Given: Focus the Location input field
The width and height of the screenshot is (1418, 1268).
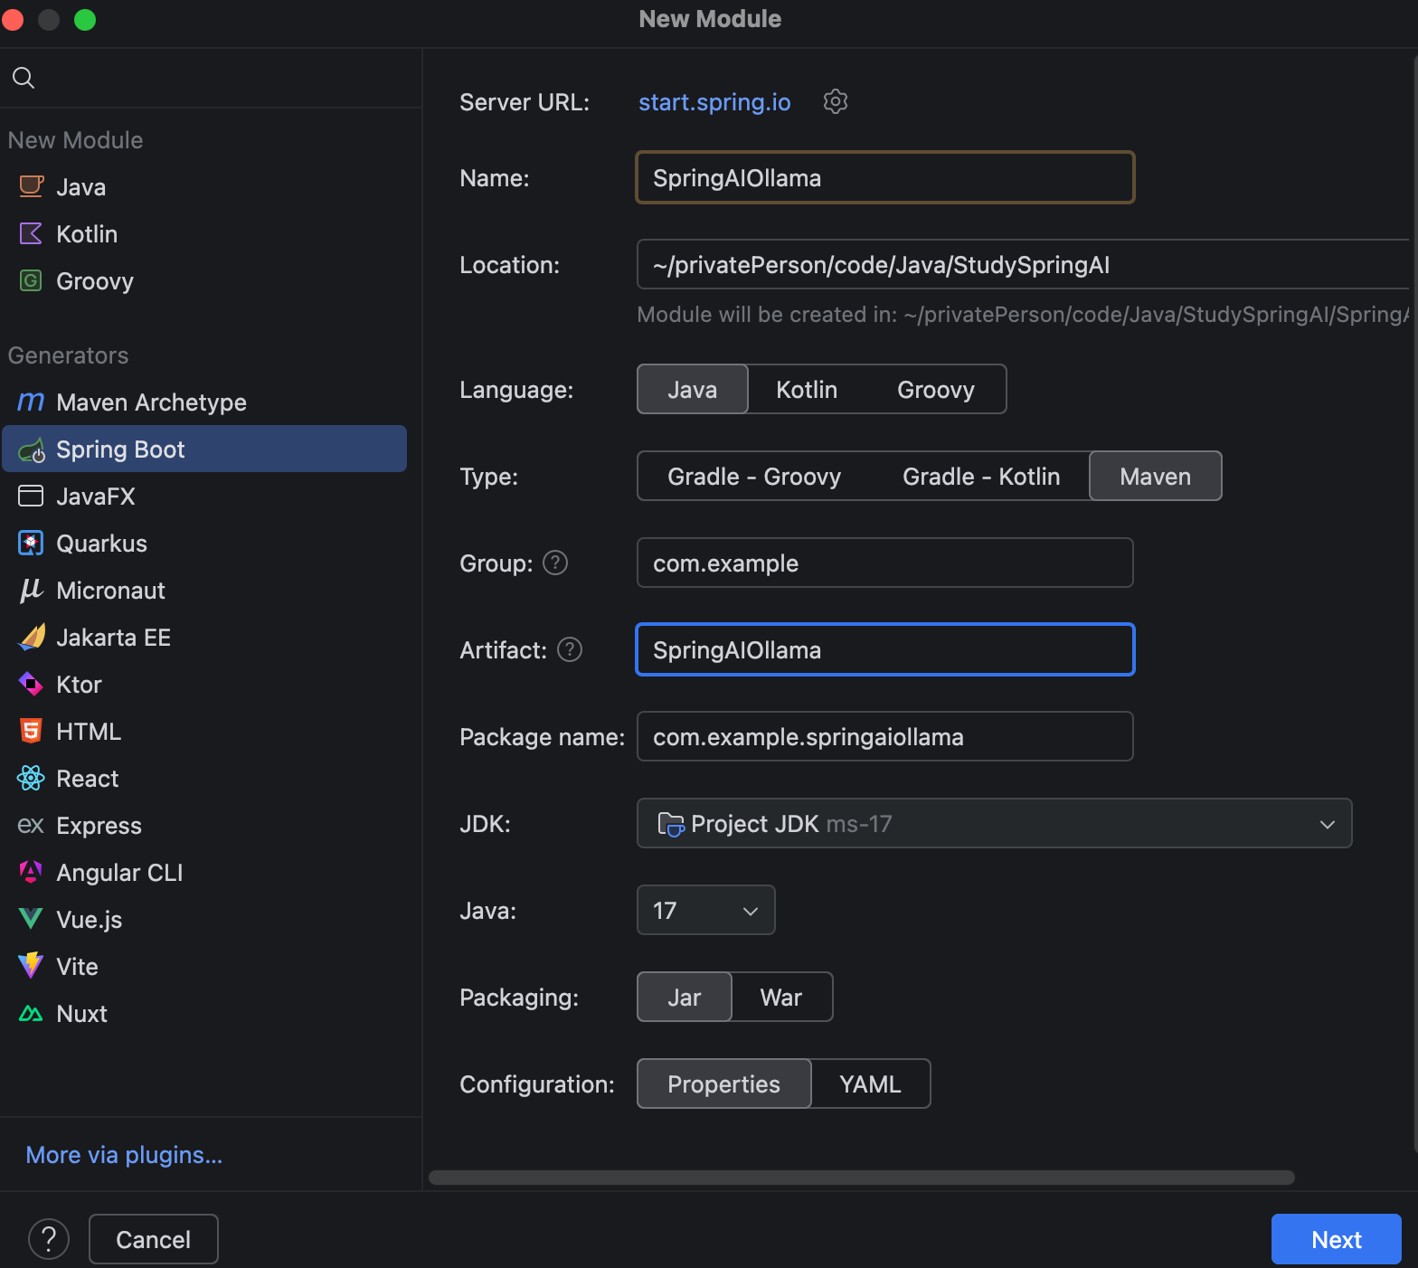Looking at the screenshot, I should point(1024,264).
